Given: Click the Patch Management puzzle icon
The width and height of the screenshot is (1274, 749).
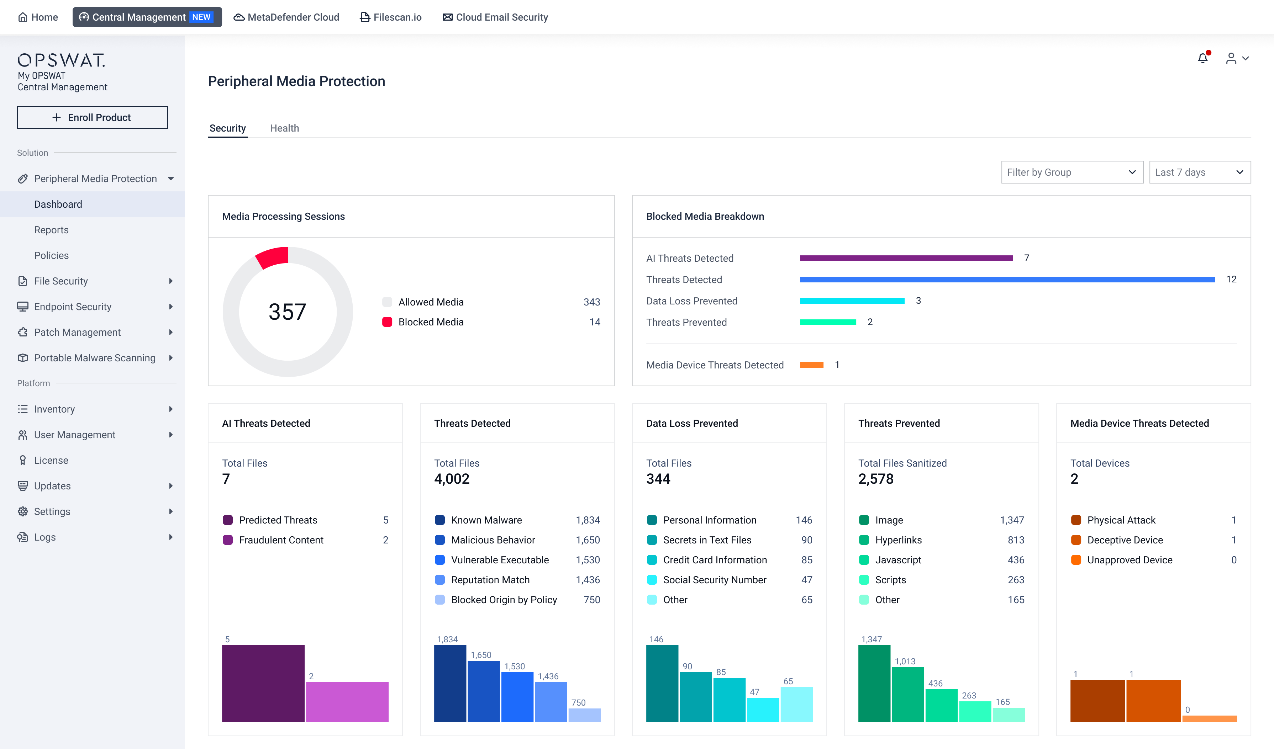Looking at the screenshot, I should click(23, 332).
